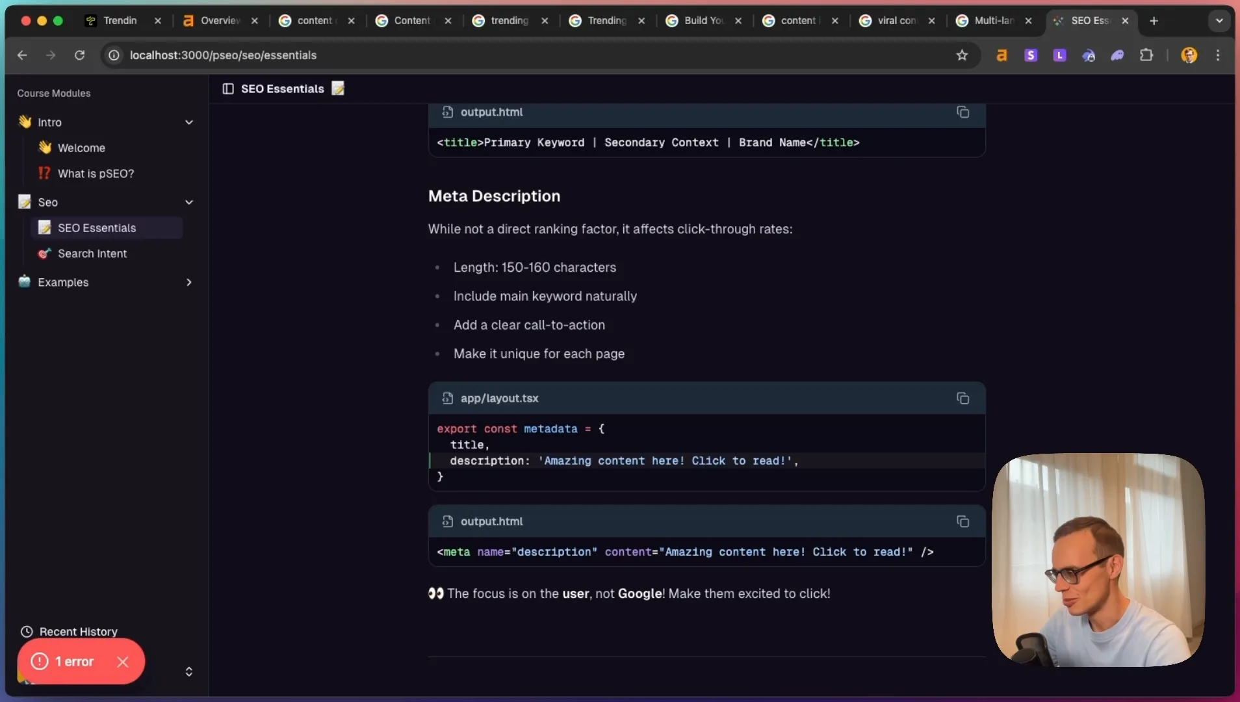
Task: Copy the meta description output.html code
Action: [962, 521]
